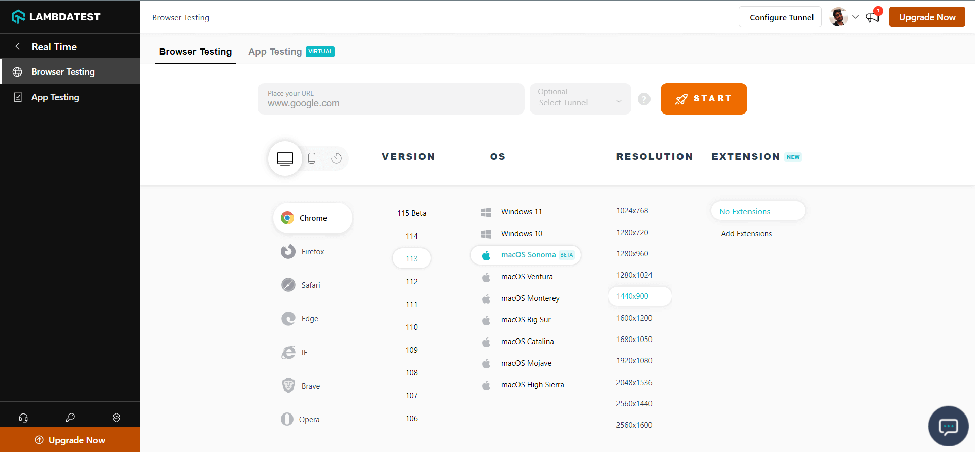
Task: Open the announcements megaphone icon
Action: point(872,18)
